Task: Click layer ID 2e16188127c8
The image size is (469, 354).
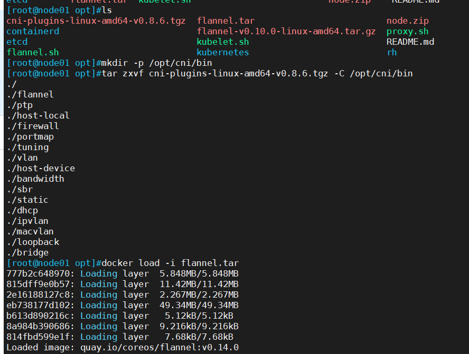Action: point(38,294)
